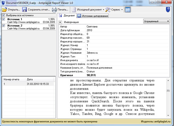Click the Сервис tools icon
This screenshot has width=174, height=126.
(108, 10)
